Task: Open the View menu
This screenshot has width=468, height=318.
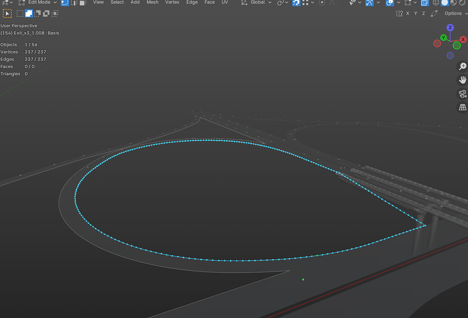Action: 98,2
